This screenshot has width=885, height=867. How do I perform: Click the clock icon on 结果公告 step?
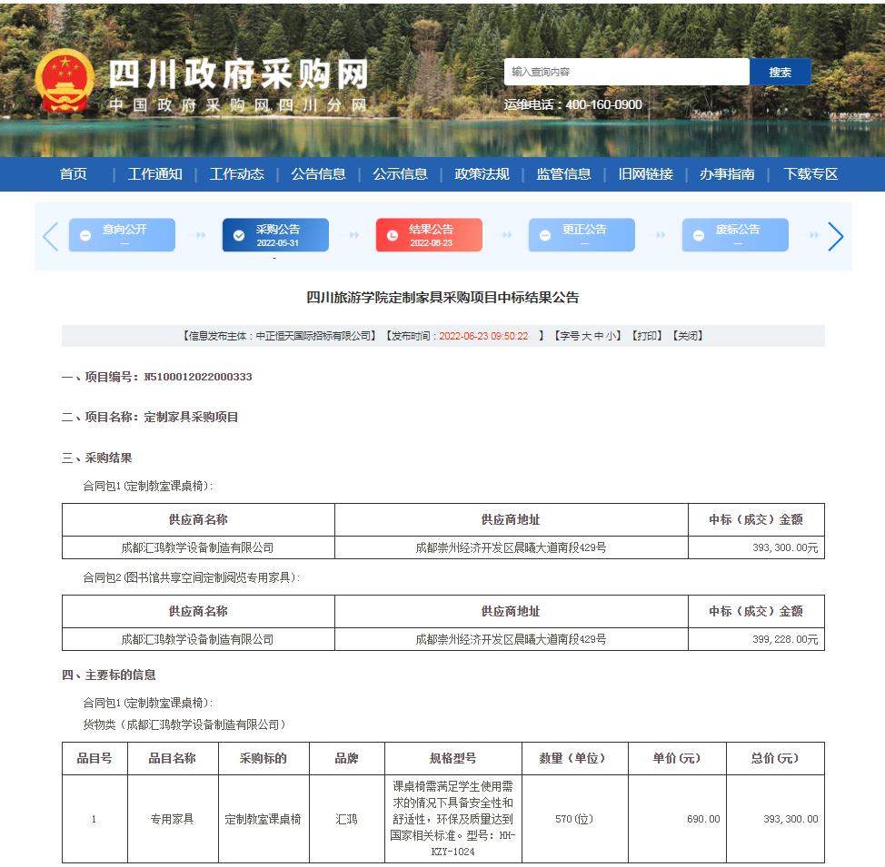393,235
